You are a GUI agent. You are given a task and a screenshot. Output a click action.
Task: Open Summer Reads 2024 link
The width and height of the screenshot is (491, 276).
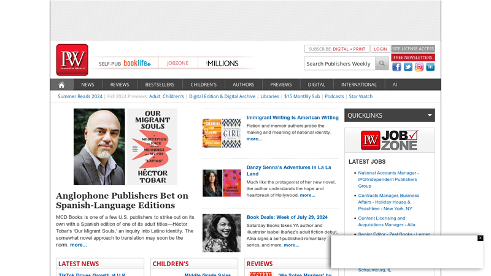coord(80,96)
